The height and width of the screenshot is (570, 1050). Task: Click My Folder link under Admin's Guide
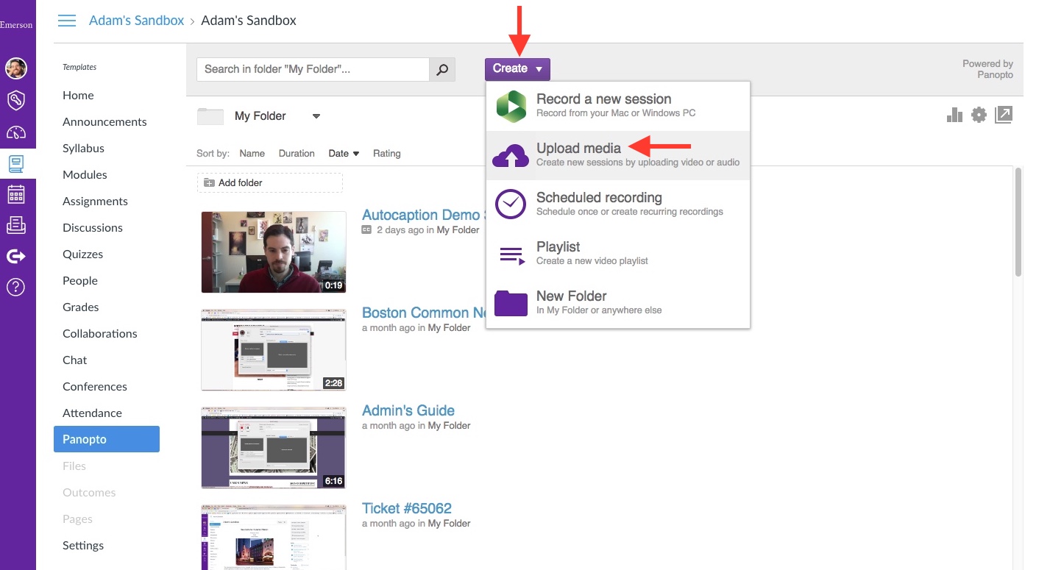(x=449, y=426)
